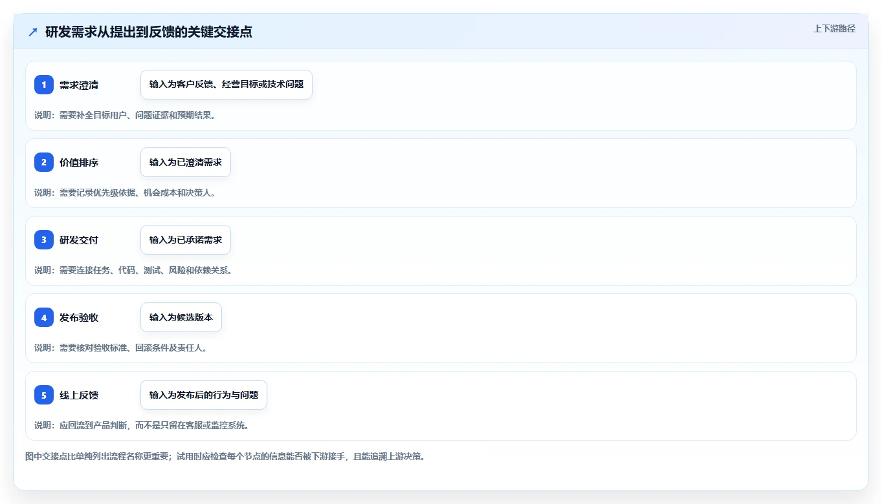Click the note 需要核对验收标准、回滚条件及责任人
Image resolution: width=882 pixels, height=504 pixels.
[x=133, y=348]
